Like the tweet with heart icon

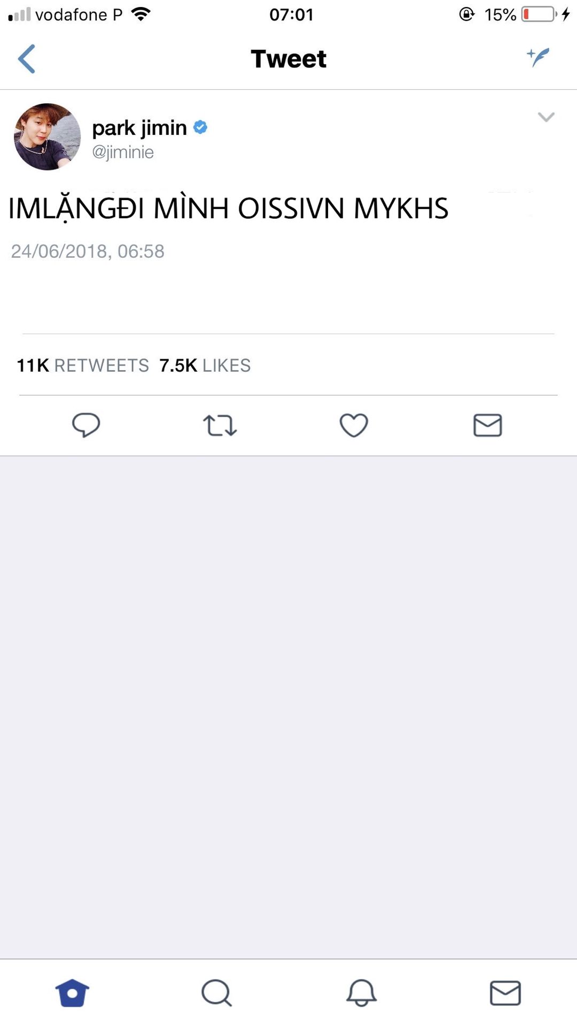tap(354, 426)
